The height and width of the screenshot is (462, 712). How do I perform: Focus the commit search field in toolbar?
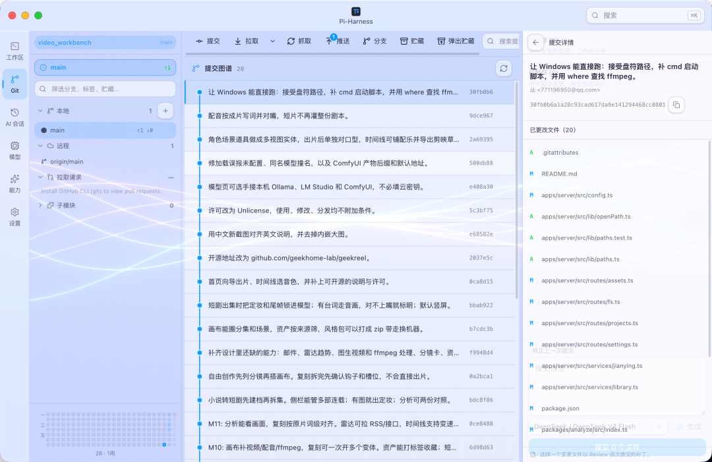pyautogui.click(x=502, y=41)
